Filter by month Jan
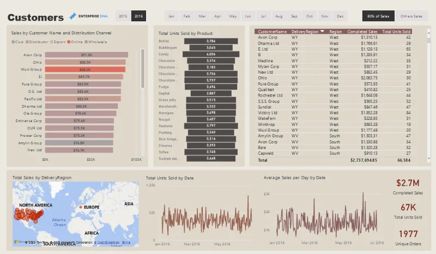 (x=171, y=16)
